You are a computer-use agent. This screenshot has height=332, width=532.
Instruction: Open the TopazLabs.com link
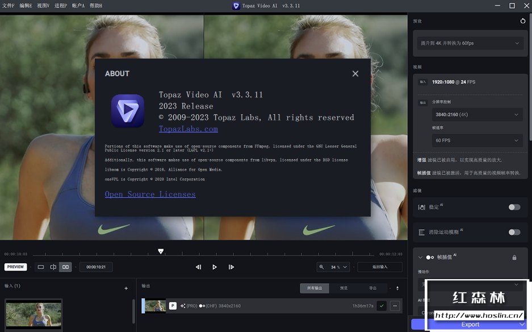(x=188, y=129)
